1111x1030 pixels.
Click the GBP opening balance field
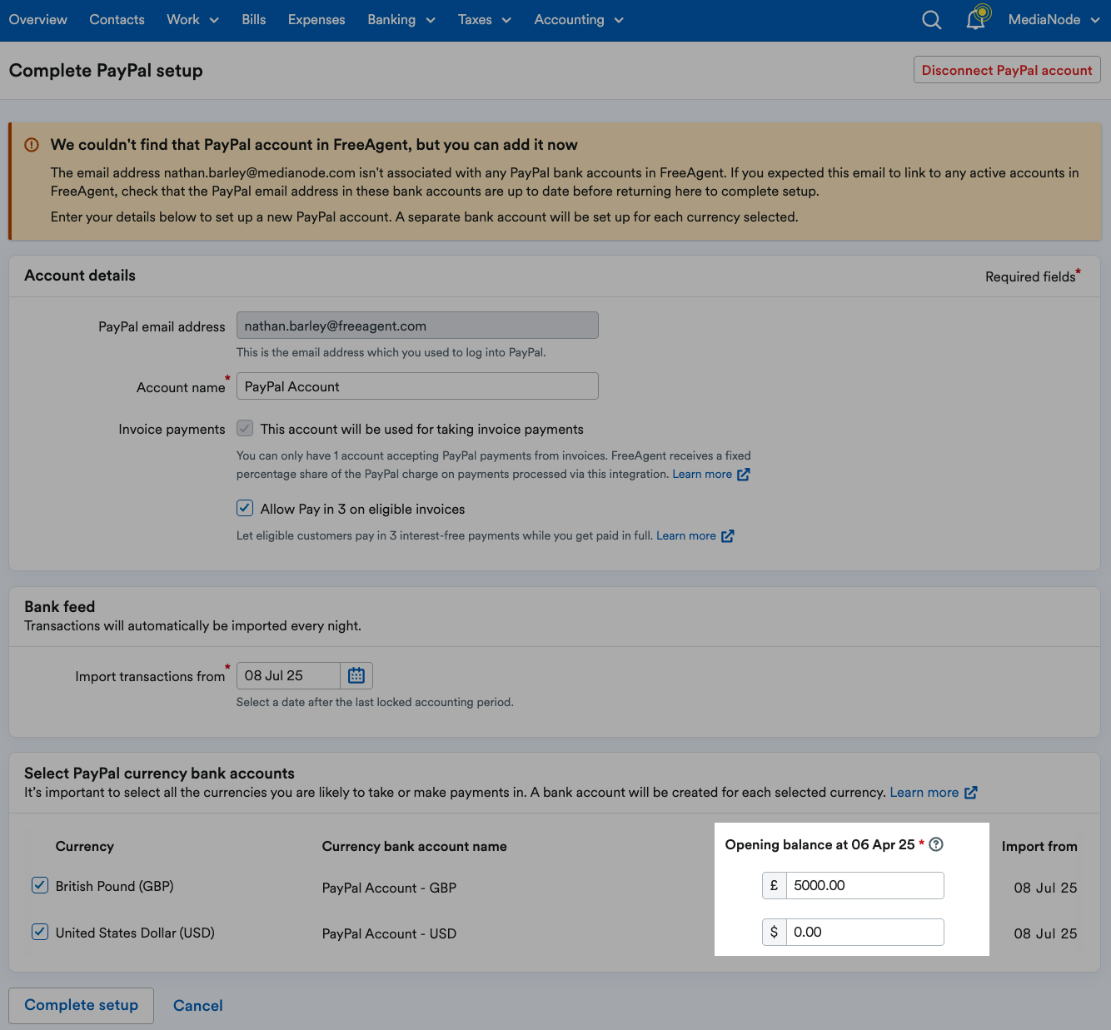(x=864, y=885)
